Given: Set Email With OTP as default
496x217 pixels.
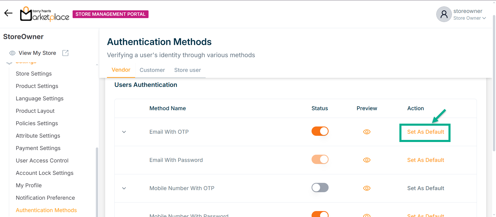Looking at the screenshot, I should 425,132.
